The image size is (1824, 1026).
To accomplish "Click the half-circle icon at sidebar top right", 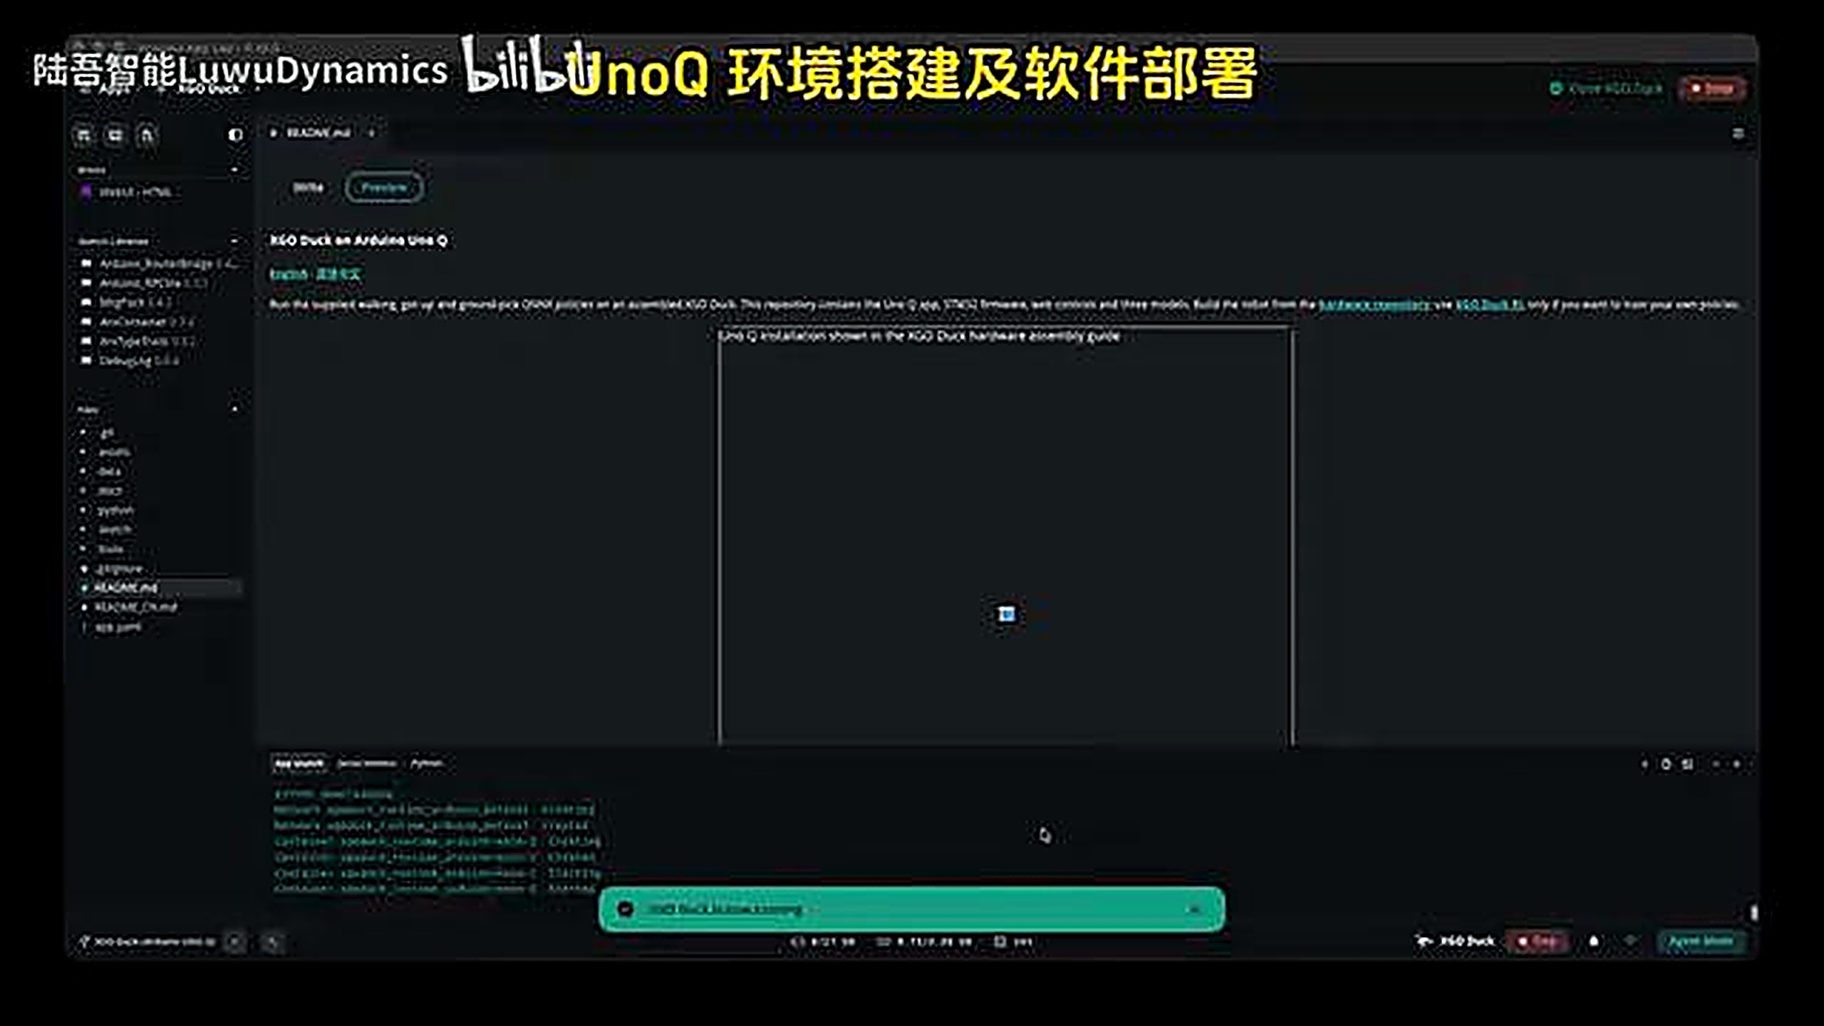I will (235, 135).
